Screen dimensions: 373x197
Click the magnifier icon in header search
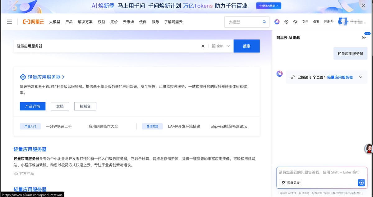[x=265, y=22]
